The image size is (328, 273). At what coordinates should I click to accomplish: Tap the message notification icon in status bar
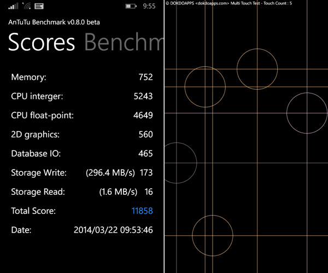coord(39,7)
